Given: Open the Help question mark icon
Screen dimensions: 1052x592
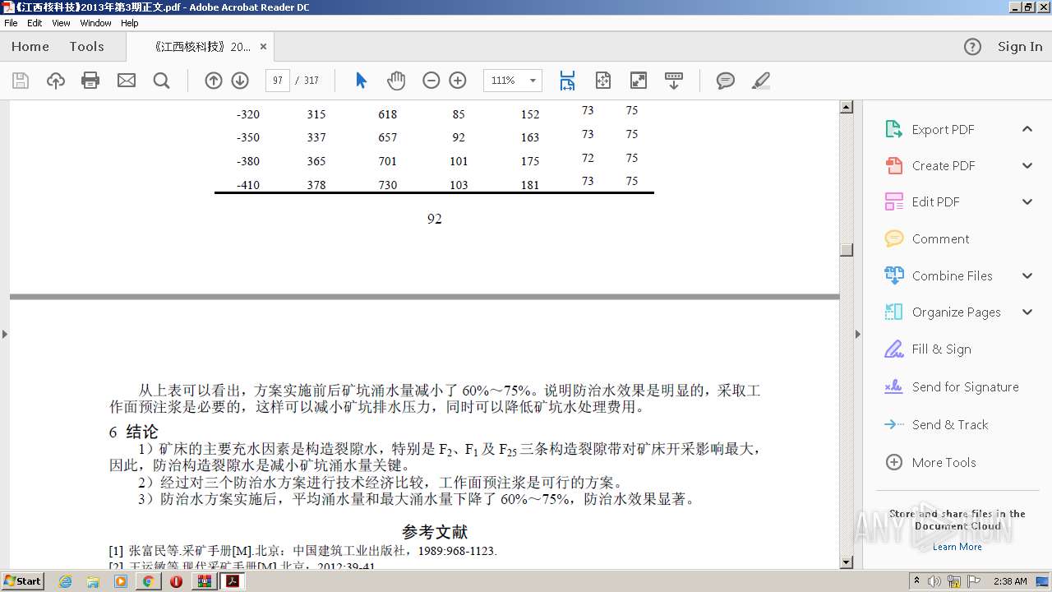Looking at the screenshot, I should 972,47.
